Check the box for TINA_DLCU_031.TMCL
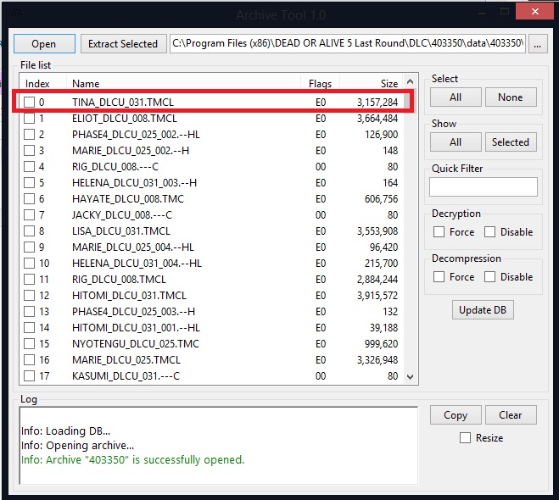559x500 pixels. point(29,103)
